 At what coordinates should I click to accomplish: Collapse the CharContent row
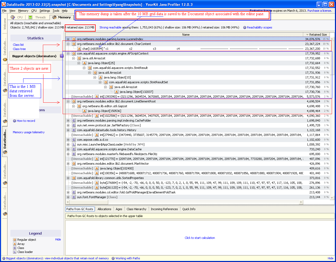pyautogui.click(x=68, y=44)
